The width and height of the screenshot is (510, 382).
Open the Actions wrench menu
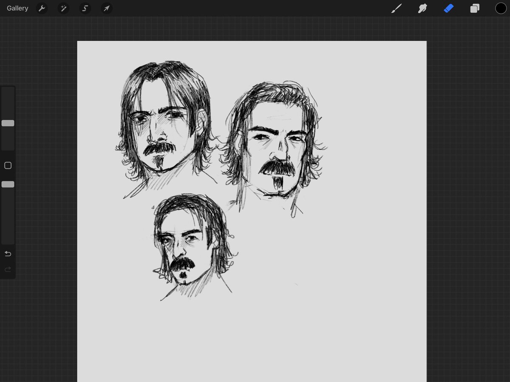[x=42, y=8]
